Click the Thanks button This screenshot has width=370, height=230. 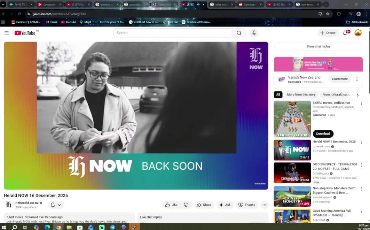(x=247, y=205)
